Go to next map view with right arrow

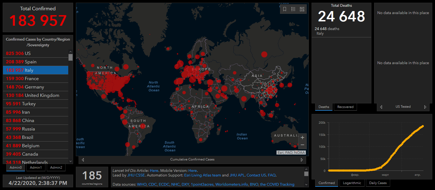pos(302,160)
